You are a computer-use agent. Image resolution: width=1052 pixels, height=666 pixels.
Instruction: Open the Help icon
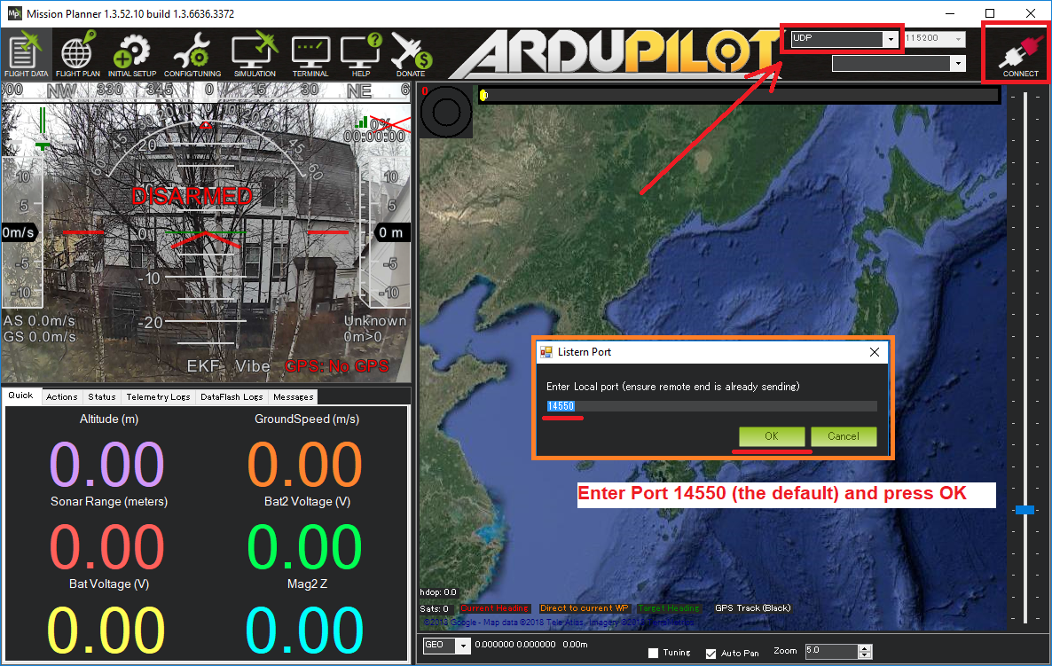pyautogui.click(x=360, y=54)
